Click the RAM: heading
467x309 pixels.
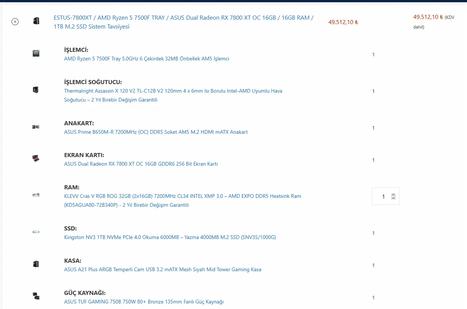72,187
